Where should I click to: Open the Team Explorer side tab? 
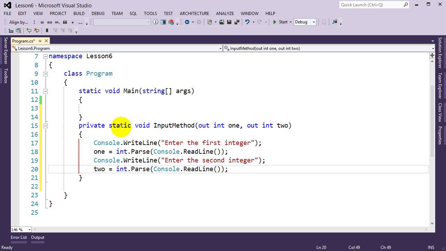[x=440, y=86]
